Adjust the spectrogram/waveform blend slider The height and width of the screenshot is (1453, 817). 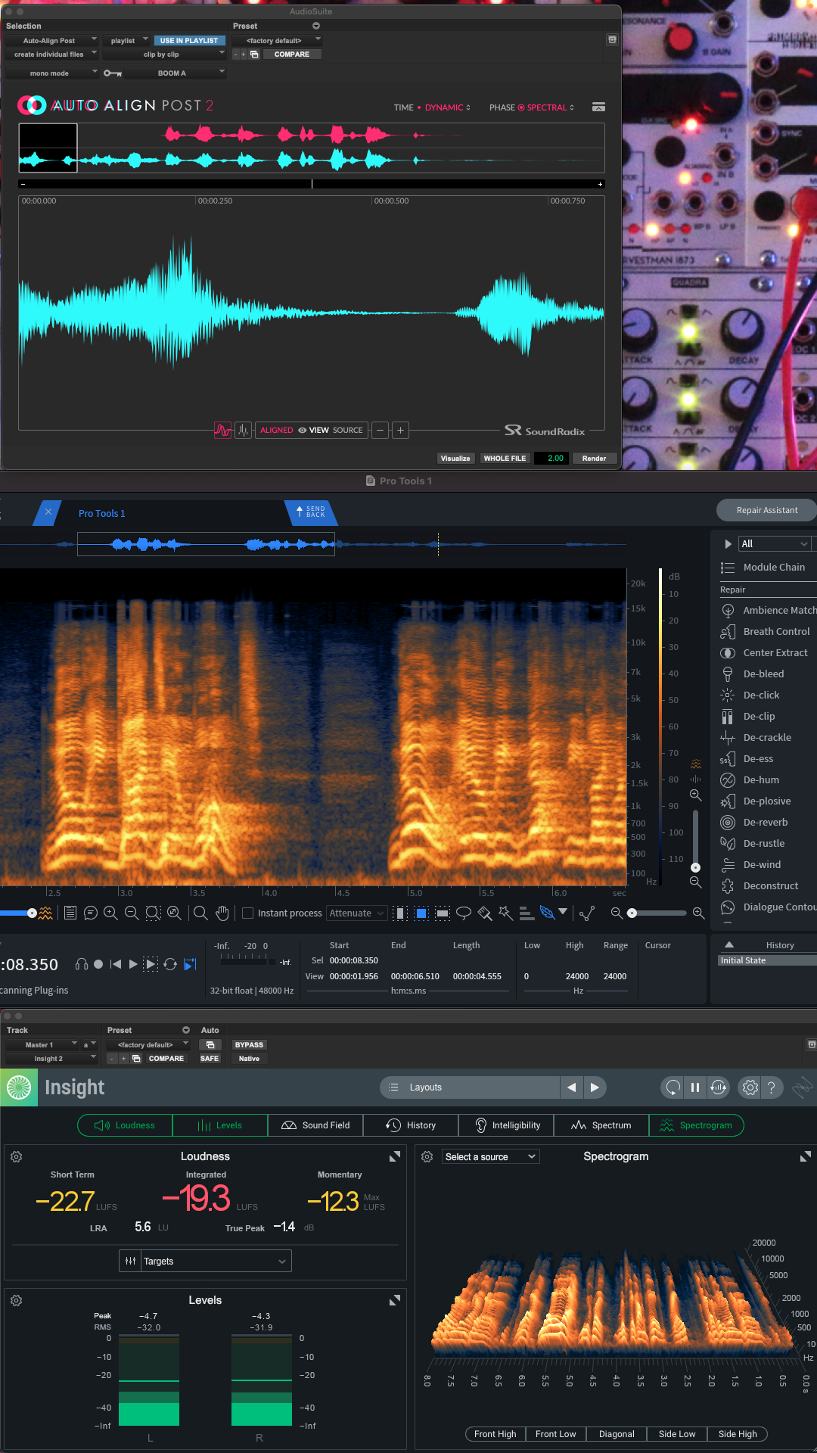point(32,913)
